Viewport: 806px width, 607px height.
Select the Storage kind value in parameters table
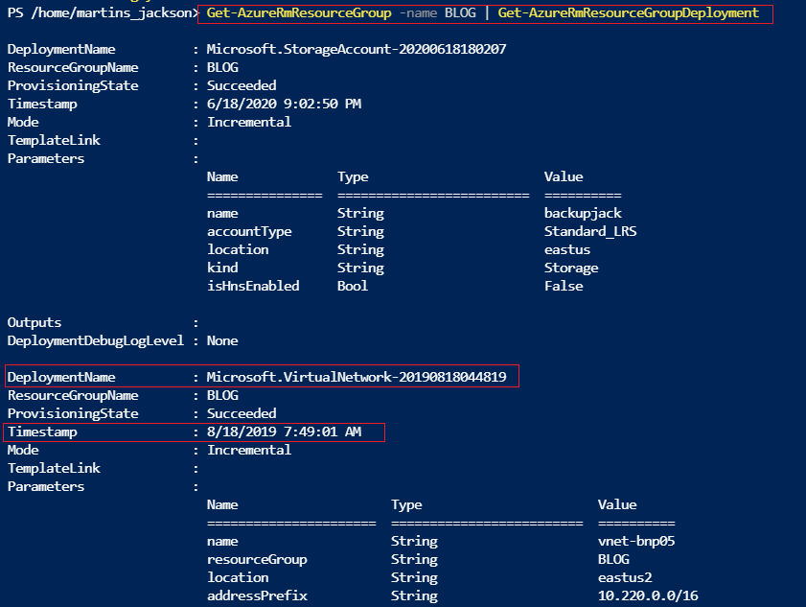[x=570, y=268]
